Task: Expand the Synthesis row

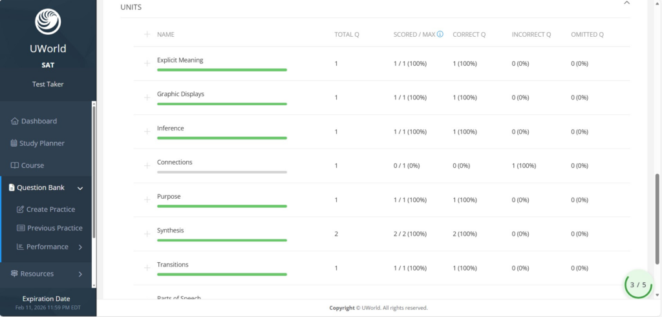Action: tap(147, 234)
